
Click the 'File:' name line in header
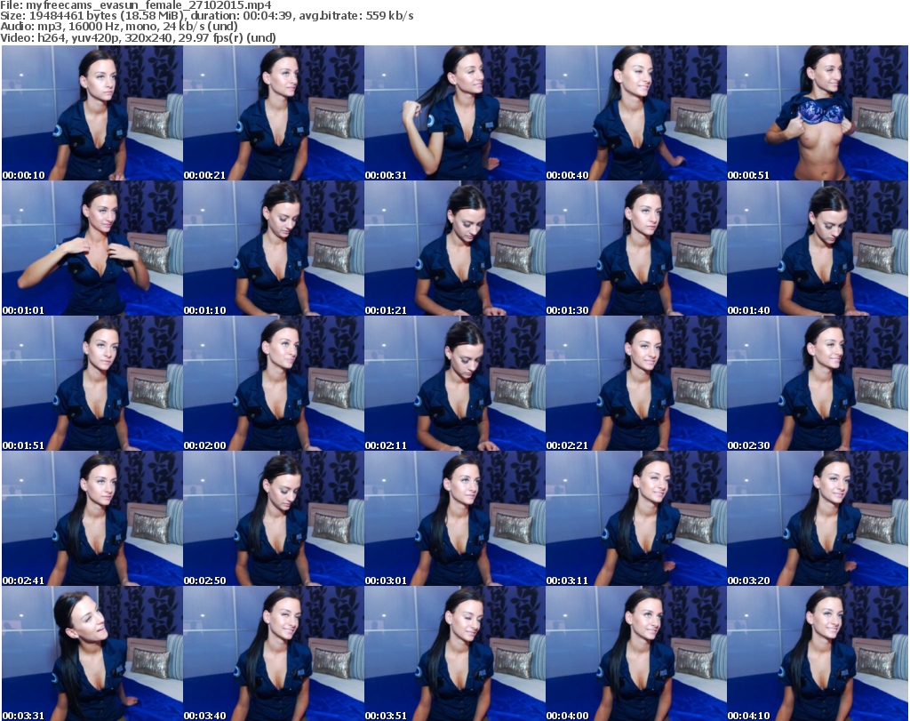(x=136, y=5)
